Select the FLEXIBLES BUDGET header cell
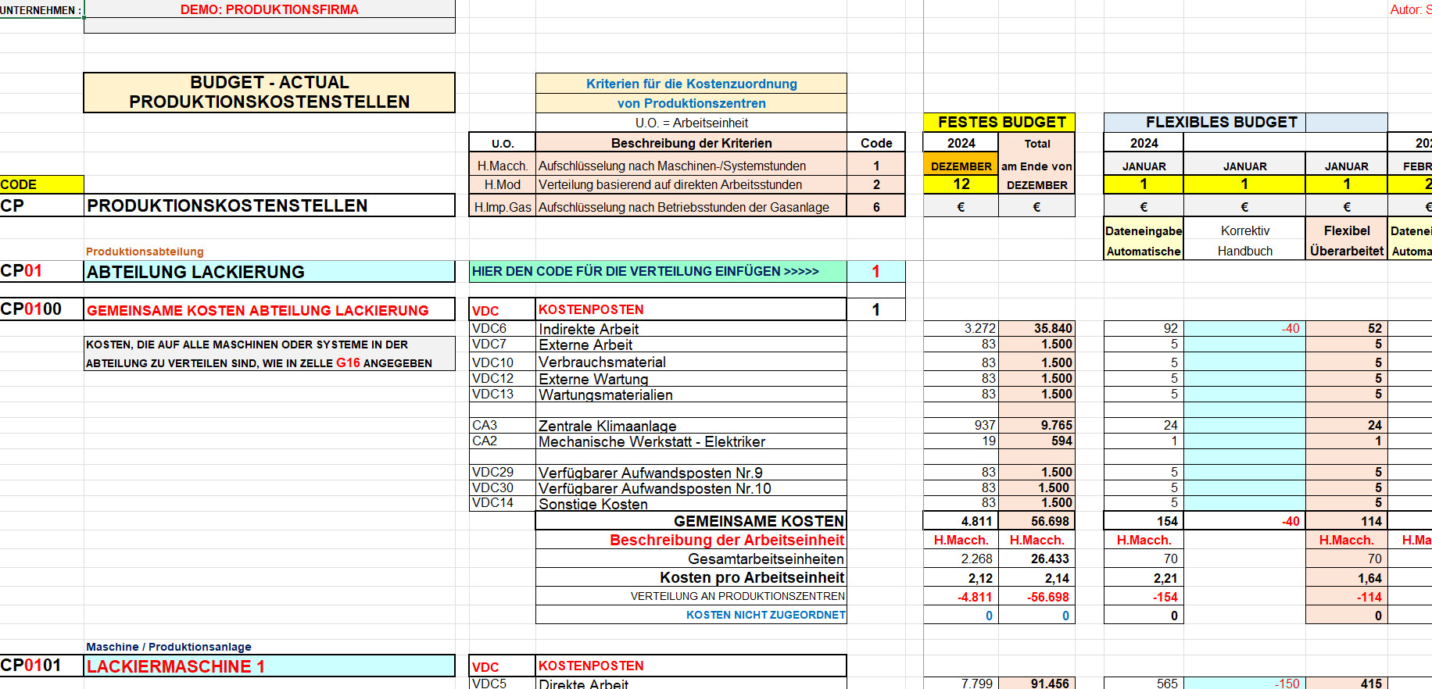 1220,122
